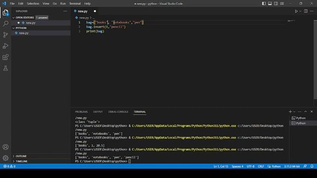317x178 pixels.
Task: Open the Run menu
Action: pos(63,3)
